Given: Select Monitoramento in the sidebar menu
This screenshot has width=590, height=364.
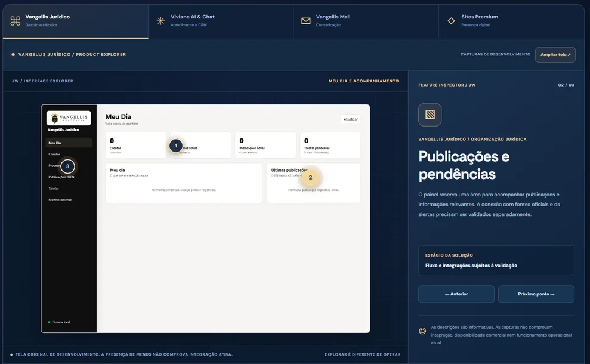Looking at the screenshot, I should pos(60,200).
